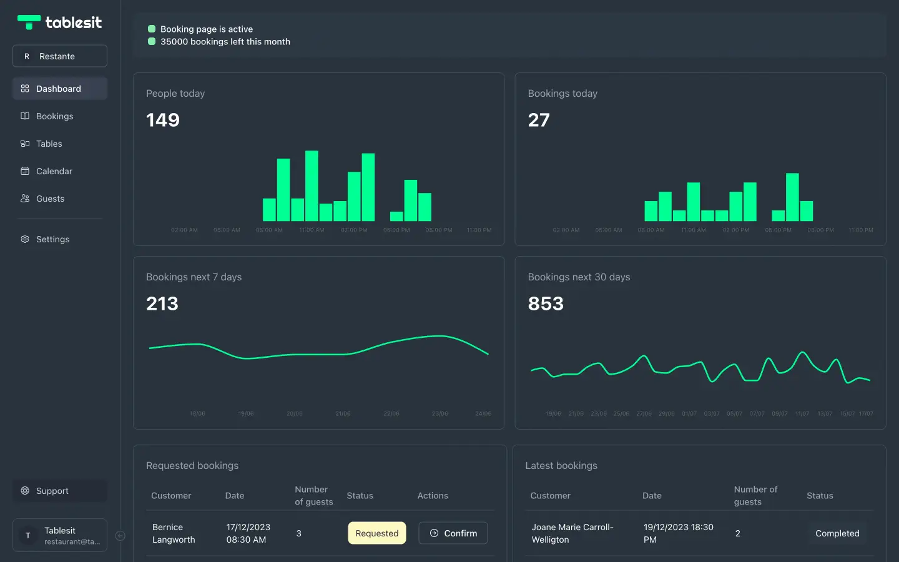This screenshot has width=899, height=562.
Task: Click the Completed status badge
Action: (837, 533)
